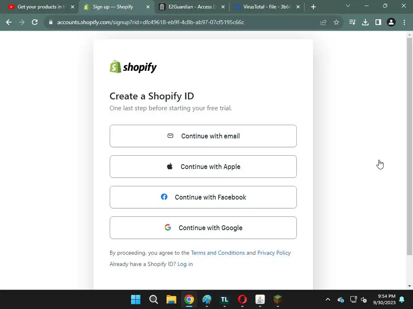The width and height of the screenshot is (413, 309).
Task: Open the Windows Start menu
Action: 136,299
